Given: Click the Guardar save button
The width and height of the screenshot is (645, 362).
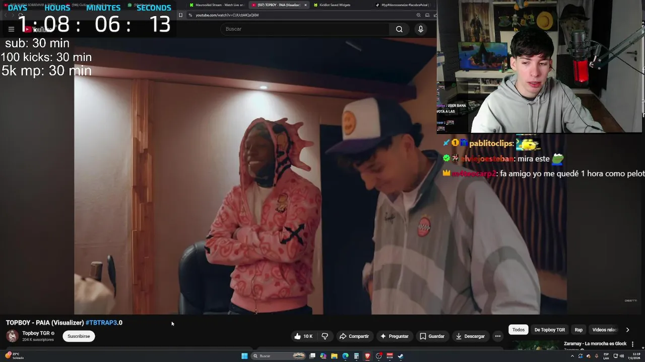Looking at the screenshot, I should [432, 336].
